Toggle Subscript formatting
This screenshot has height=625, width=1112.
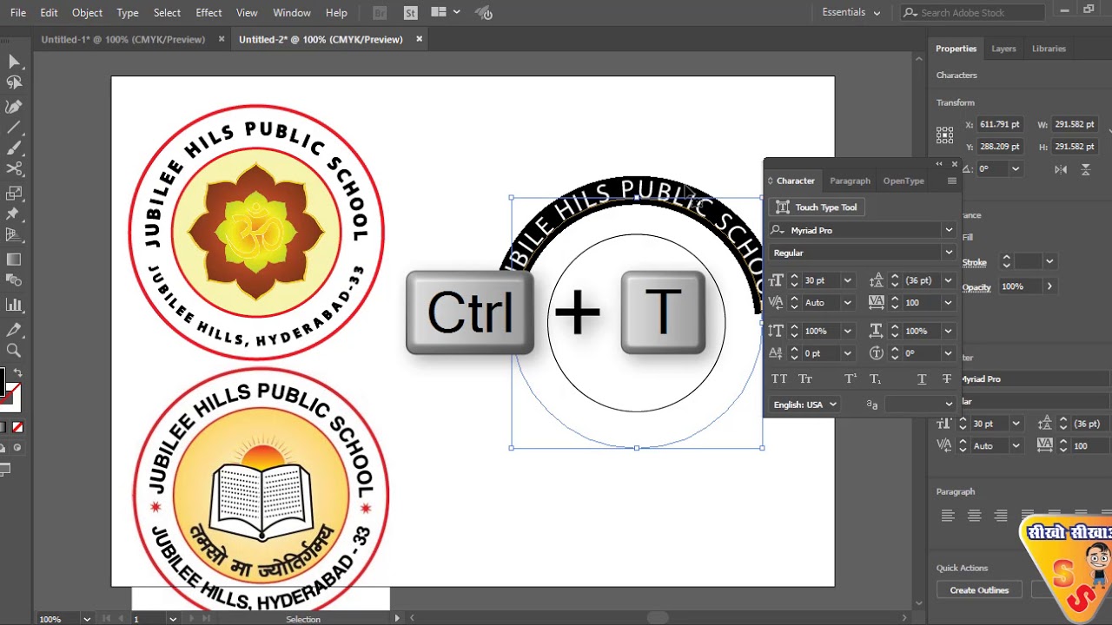pyautogui.click(x=875, y=378)
